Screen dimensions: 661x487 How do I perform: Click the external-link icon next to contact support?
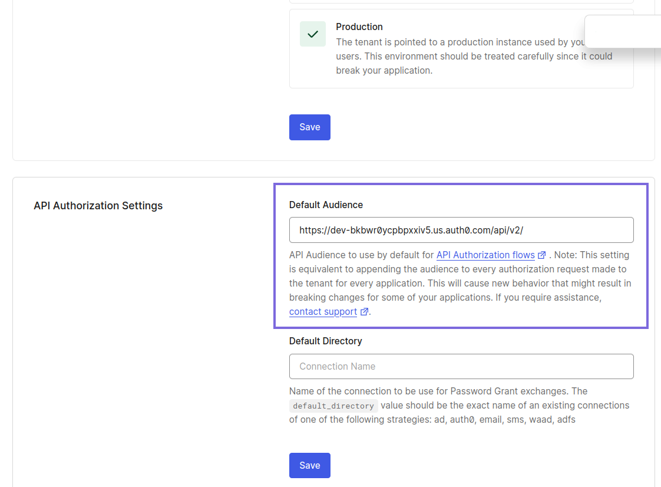364,311
